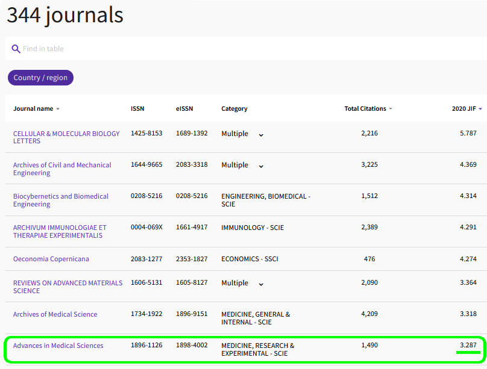Sort by Journal name column arrow
Image resolution: width=487 pixels, height=369 pixels.
click(58, 109)
